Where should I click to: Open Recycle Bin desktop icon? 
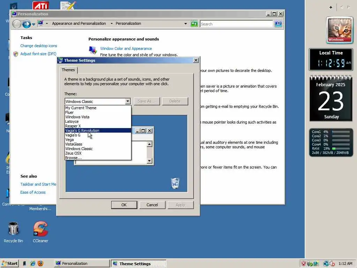click(13, 232)
